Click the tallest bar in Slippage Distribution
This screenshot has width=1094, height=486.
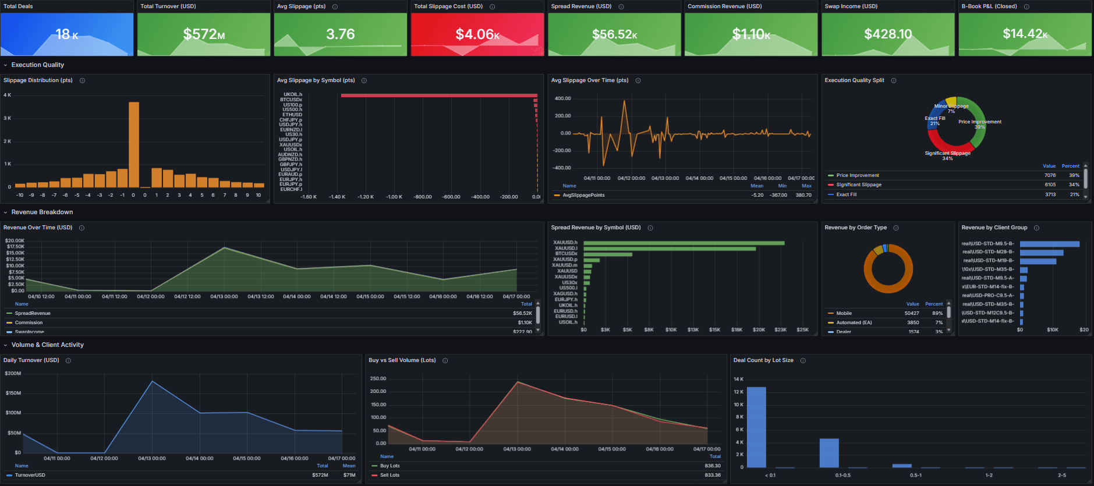(134, 144)
